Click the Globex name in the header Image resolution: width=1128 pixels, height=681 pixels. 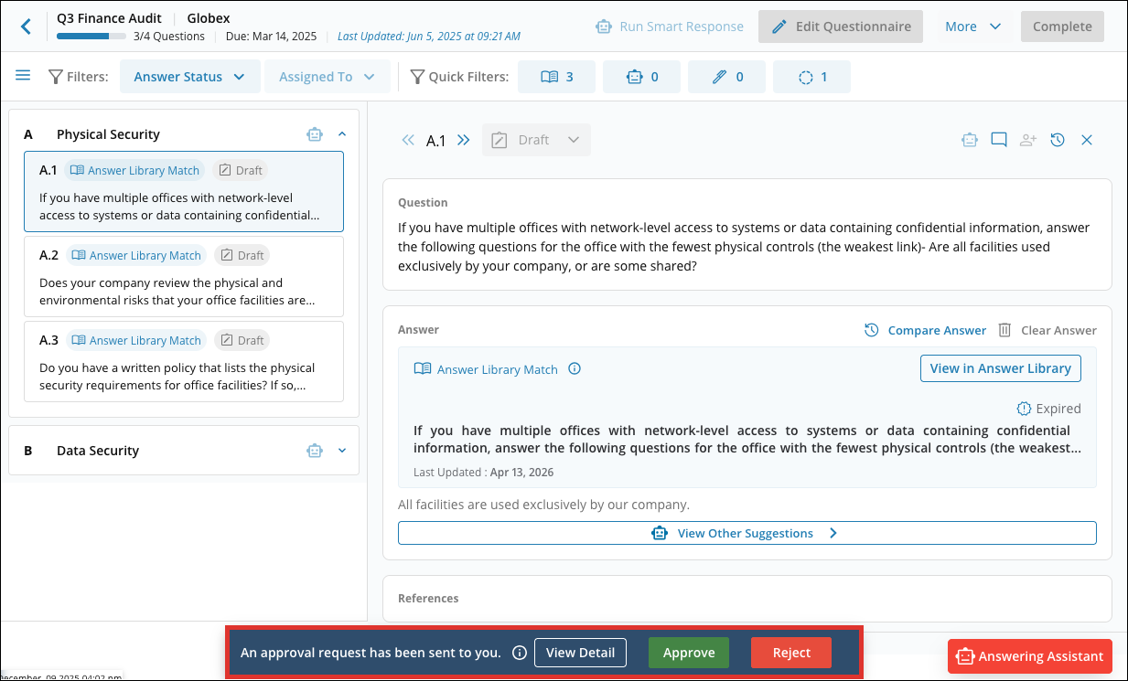tap(209, 17)
